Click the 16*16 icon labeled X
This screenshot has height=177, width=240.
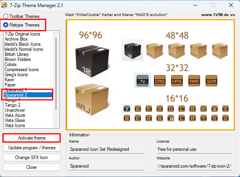(x=215, y=118)
